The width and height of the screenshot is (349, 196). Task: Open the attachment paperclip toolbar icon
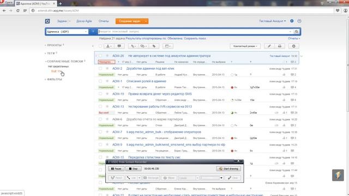(x=133, y=46)
